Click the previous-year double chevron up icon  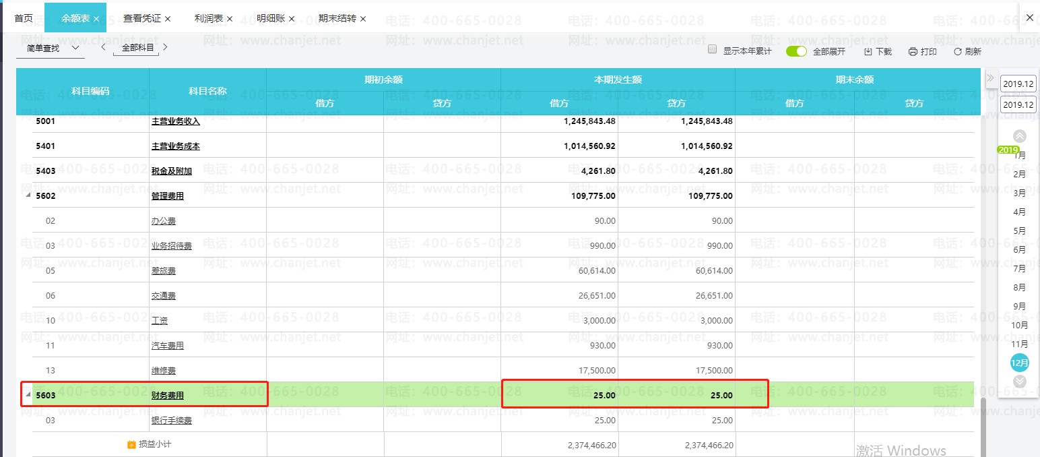pos(1019,136)
